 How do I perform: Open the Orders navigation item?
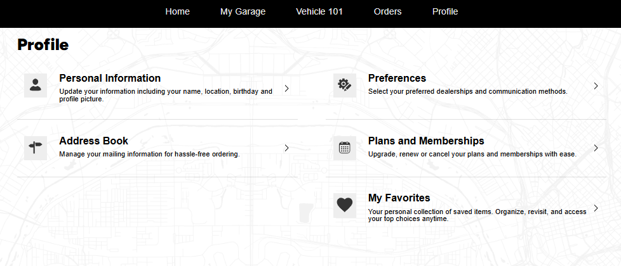[x=388, y=12]
